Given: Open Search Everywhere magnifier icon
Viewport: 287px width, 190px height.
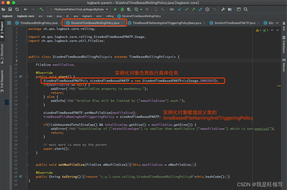Looking at the screenshot, I should (x=246, y=9).
